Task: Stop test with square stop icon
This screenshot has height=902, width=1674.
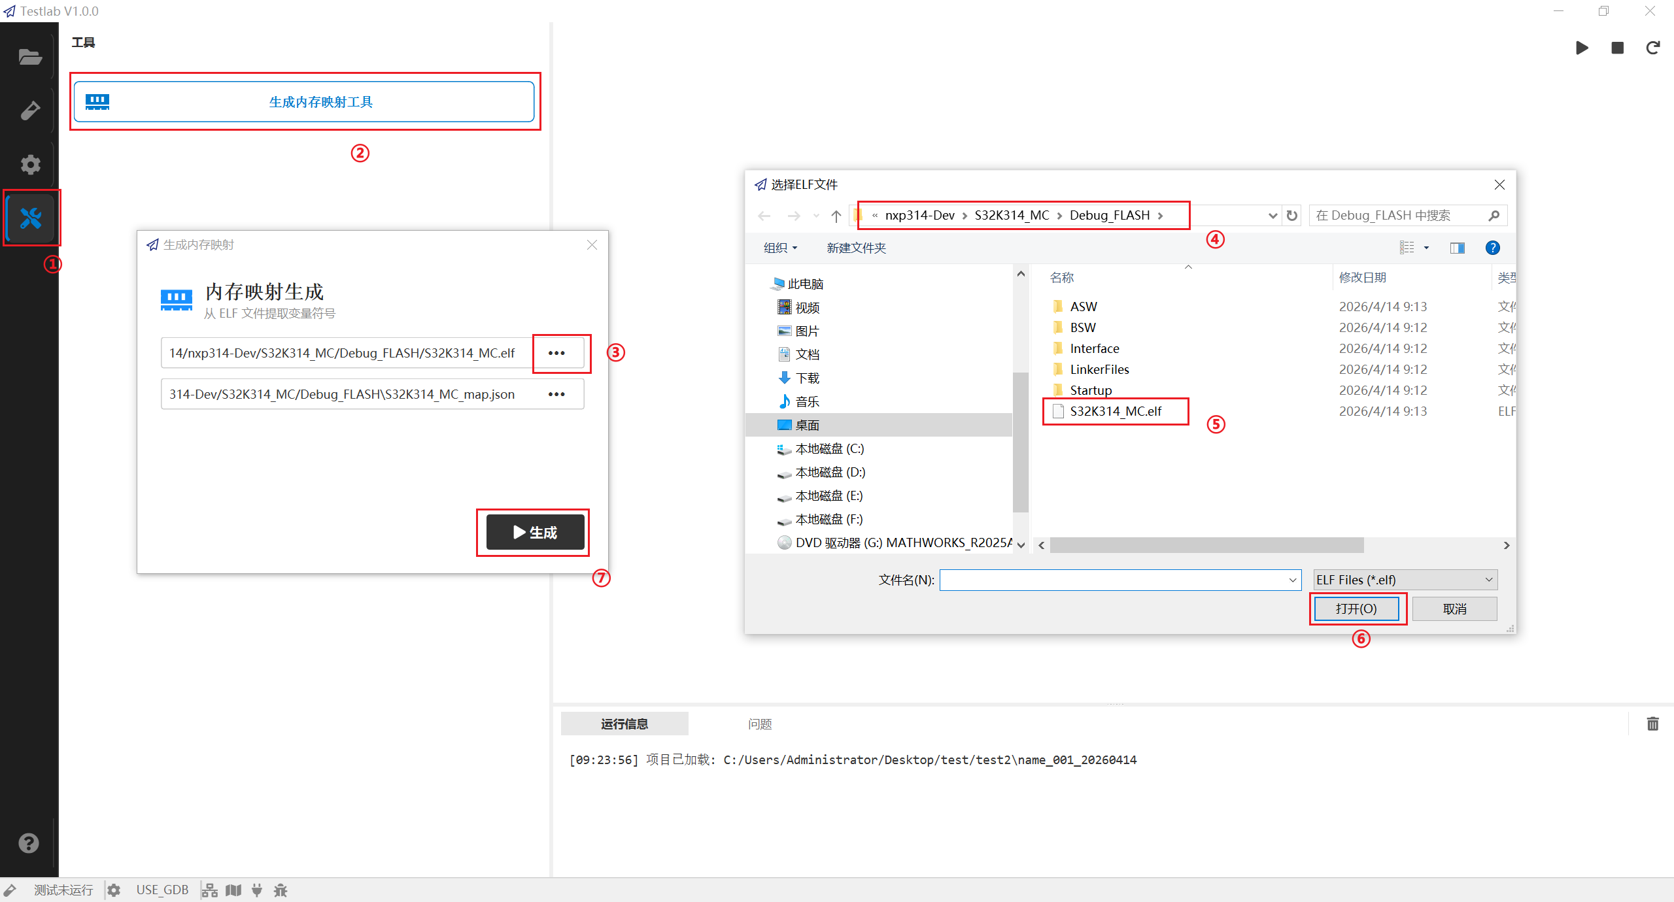Action: pyautogui.click(x=1617, y=48)
